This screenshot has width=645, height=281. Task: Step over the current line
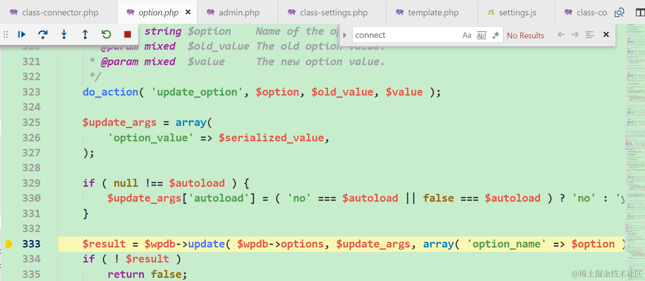[x=43, y=34]
